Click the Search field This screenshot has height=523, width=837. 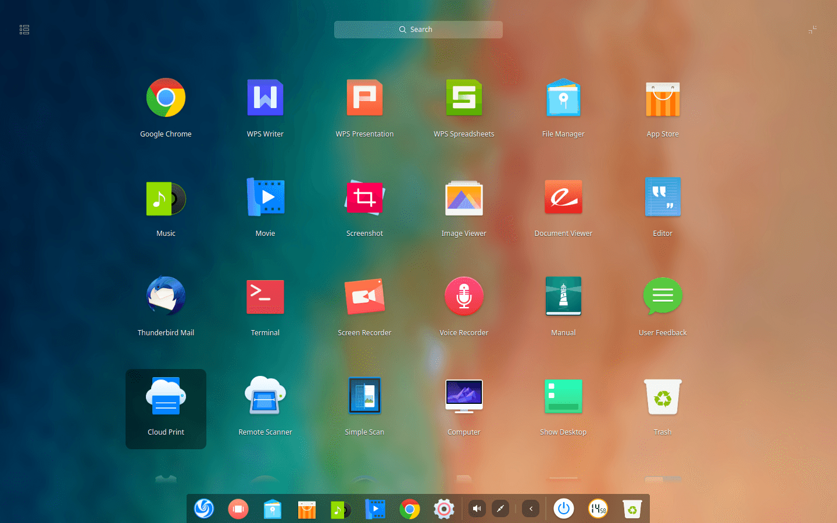[x=418, y=29]
